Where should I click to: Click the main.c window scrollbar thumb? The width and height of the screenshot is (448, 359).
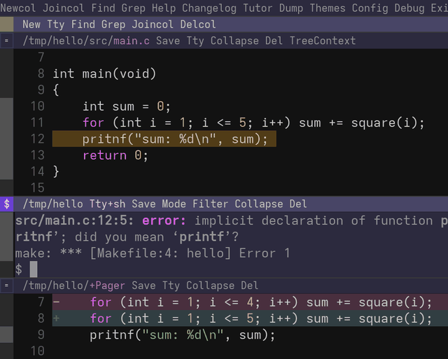pyautogui.click(x=6, y=139)
